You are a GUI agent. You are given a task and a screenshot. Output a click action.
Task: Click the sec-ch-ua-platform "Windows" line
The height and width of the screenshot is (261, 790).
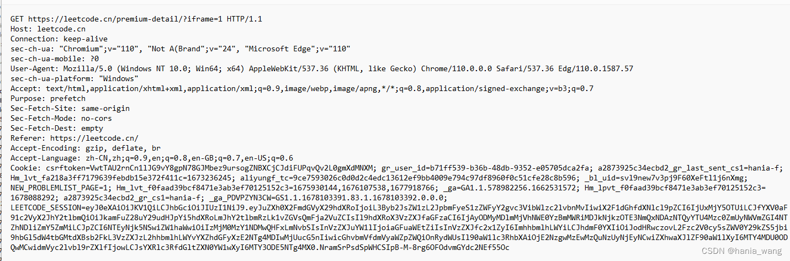tap(75, 78)
